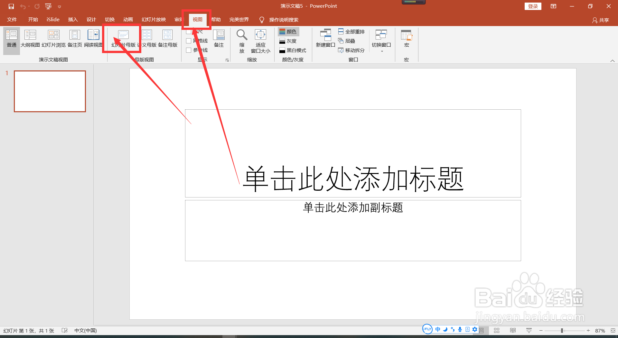Viewport: 618px width, 338px height.
Task: Open Notes Page view (备注页)
Action: pyautogui.click(x=75, y=39)
